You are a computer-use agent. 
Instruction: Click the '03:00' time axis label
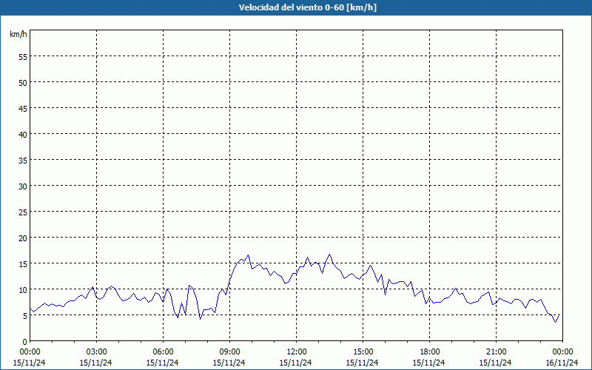[96, 352]
